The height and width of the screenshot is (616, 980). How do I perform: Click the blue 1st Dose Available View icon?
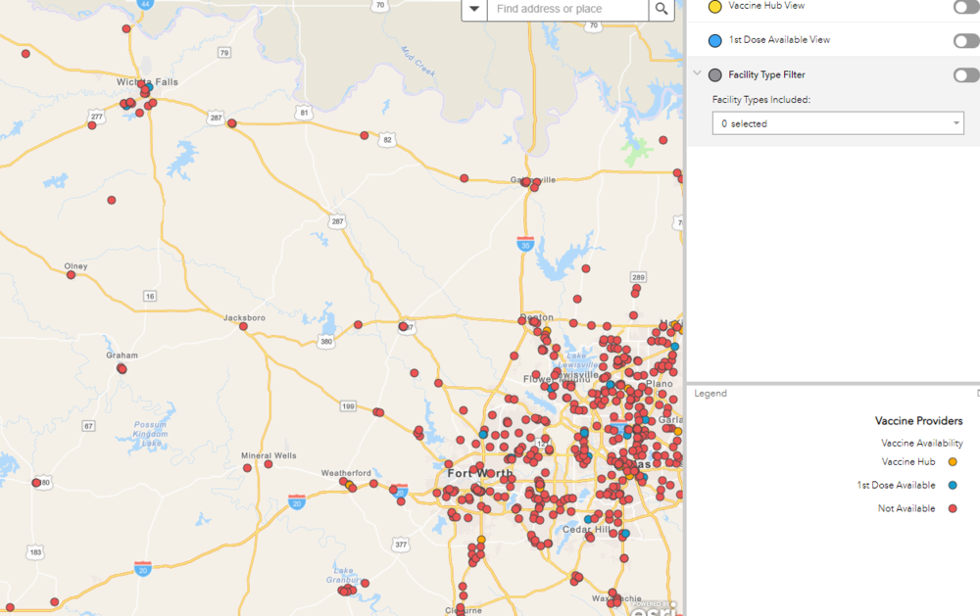click(x=715, y=40)
